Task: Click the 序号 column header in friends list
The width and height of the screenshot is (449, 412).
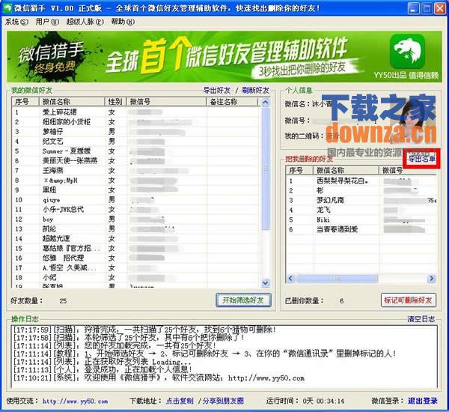Action: [25, 101]
